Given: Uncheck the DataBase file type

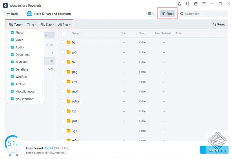Looking at the screenshot, I should tap(12, 69).
